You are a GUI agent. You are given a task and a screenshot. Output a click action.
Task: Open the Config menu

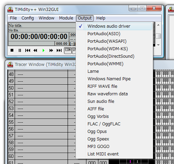pos(28,18)
